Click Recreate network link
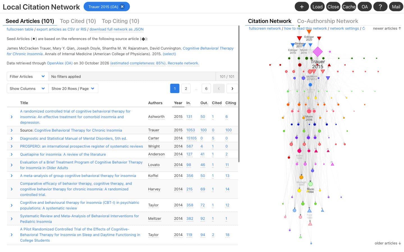Viewport: 404px width, 252px height. click(183, 63)
